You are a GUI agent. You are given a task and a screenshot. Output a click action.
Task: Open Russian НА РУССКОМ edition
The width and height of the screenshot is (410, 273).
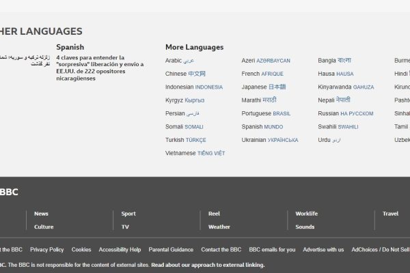[x=345, y=113]
